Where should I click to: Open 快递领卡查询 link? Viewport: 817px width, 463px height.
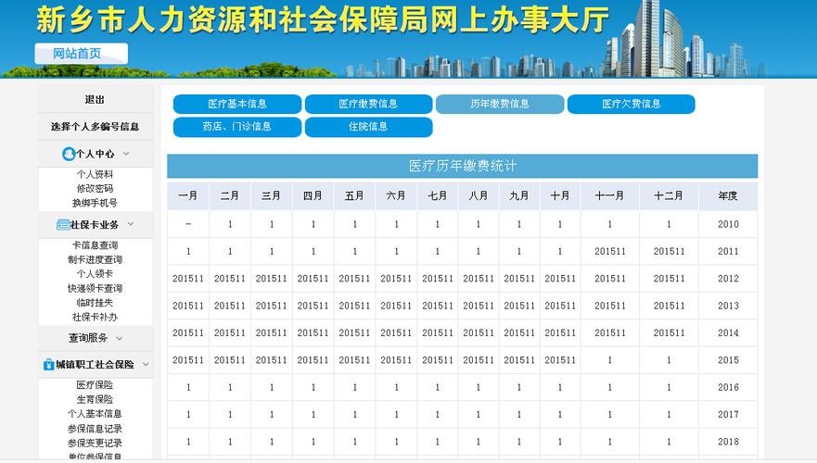click(x=95, y=288)
